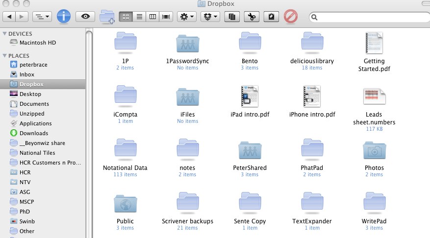
Task: Select the 1PasswordSync shared folder icon
Action: pos(188,43)
